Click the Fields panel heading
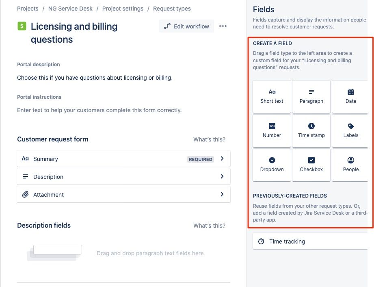Image resolution: width=374 pixels, height=287 pixels. coord(264,9)
